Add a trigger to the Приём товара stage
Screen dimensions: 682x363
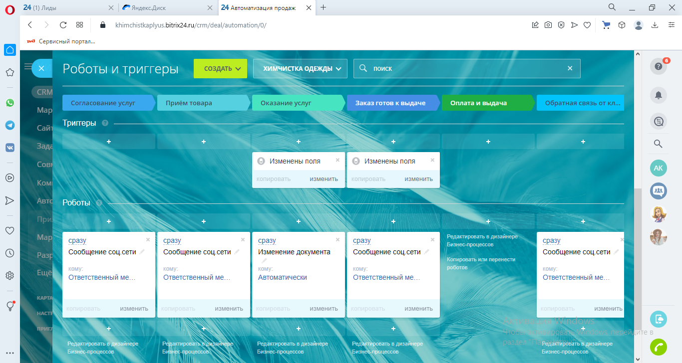click(203, 142)
